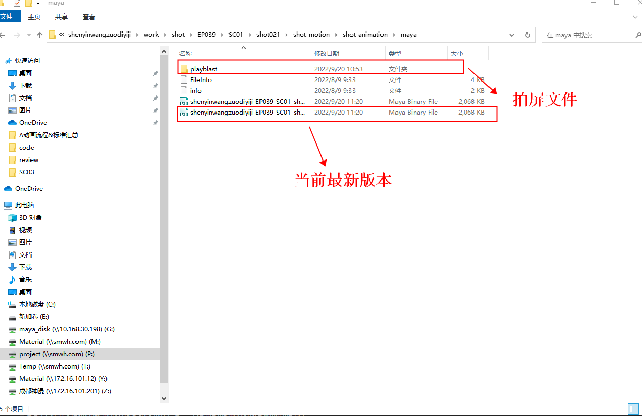Click shenyinwangzuodiyiji in the address path
Screen dimensions: 642x416
click(x=99, y=35)
